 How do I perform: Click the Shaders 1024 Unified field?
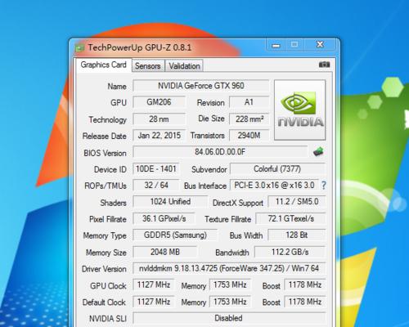click(170, 202)
